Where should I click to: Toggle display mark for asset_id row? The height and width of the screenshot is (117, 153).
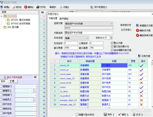[141, 66]
